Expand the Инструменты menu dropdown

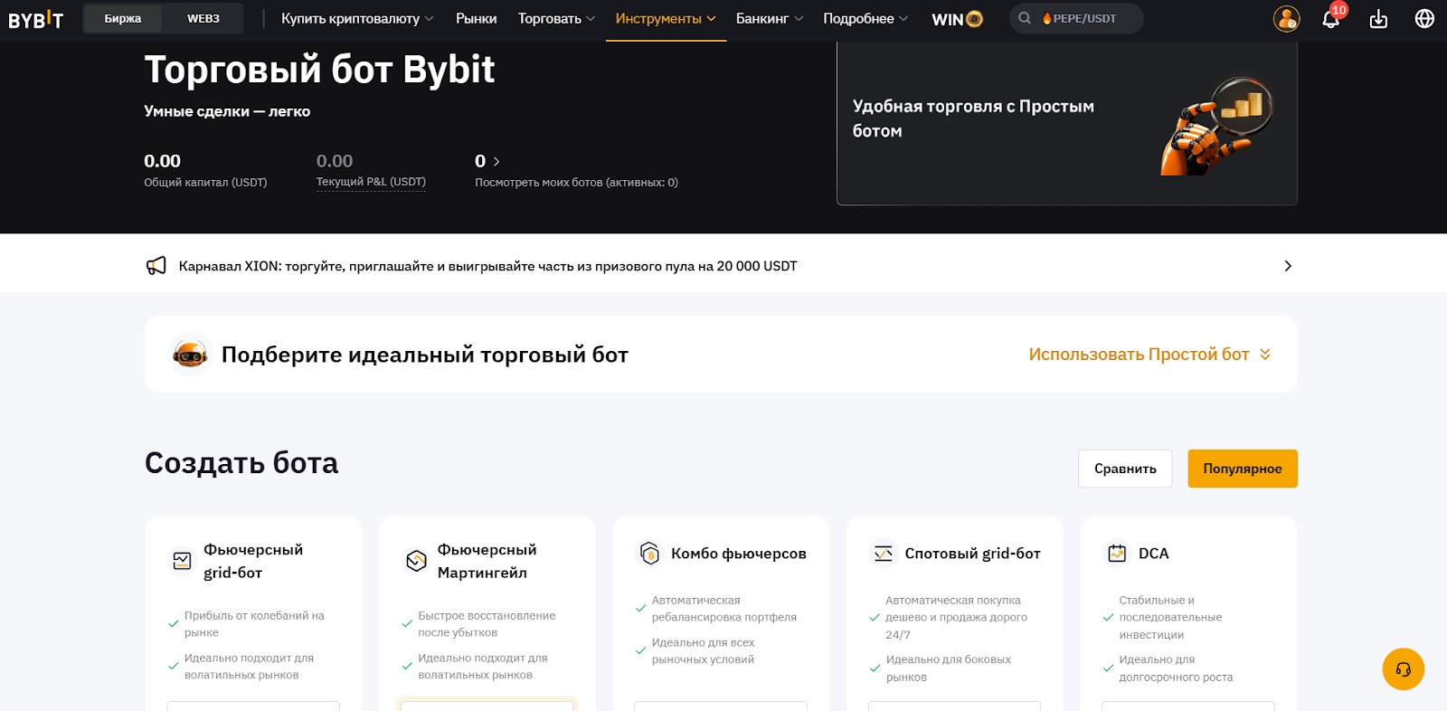point(666,18)
